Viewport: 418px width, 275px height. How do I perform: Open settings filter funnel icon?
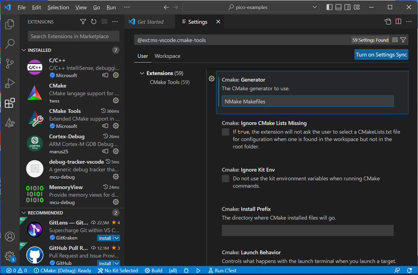click(403, 40)
